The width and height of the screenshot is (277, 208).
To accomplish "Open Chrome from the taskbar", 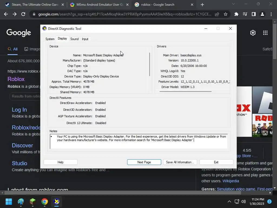I will click(x=45, y=201).
